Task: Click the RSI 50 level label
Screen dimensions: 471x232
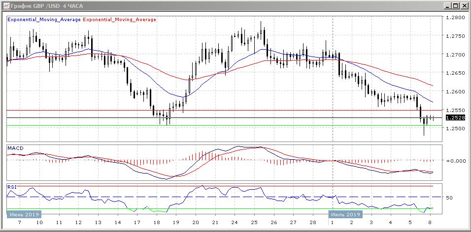Action: tap(449, 198)
